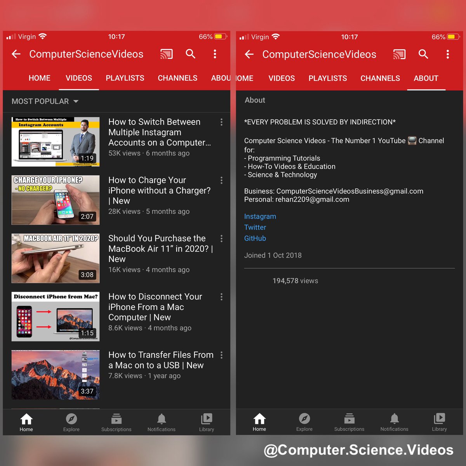
Task: Tap search magnifier in left phone header
Action: pyautogui.click(x=190, y=54)
